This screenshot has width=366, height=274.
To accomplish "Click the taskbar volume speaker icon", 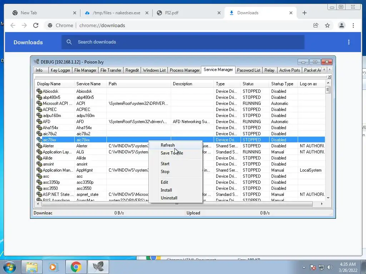I will point(330,267).
